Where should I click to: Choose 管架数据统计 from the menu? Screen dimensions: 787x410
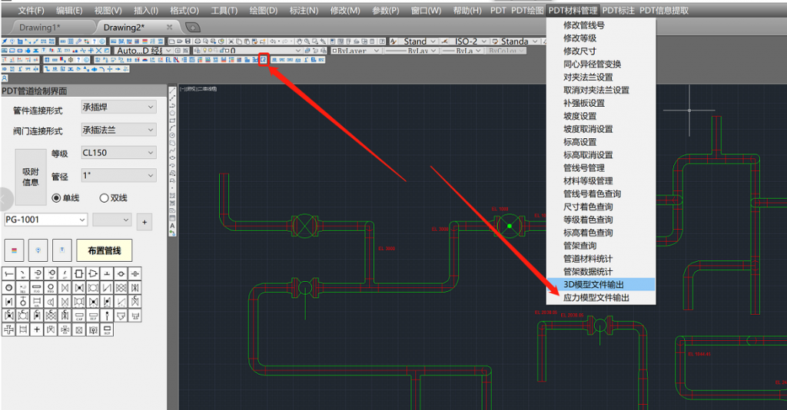tap(601, 272)
